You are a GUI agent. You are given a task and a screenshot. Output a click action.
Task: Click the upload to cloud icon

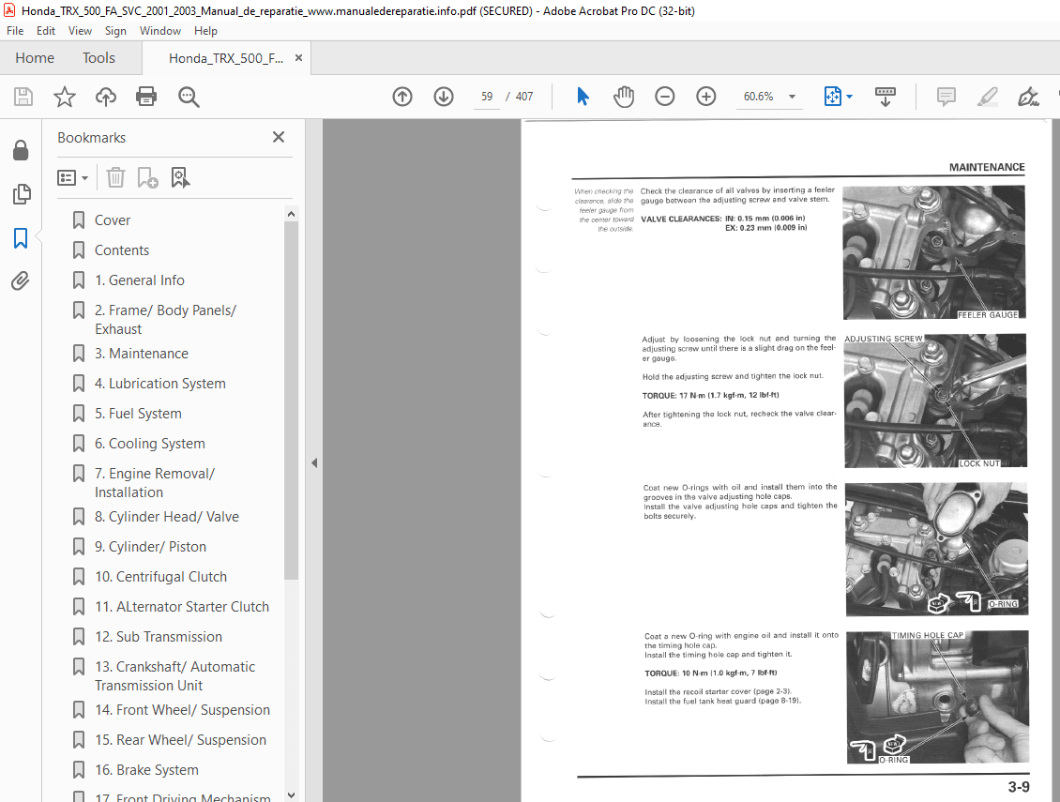point(106,97)
